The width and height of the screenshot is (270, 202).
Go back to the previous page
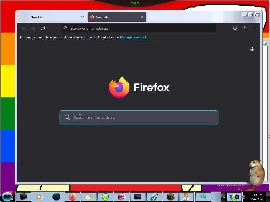pyautogui.click(x=24, y=28)
